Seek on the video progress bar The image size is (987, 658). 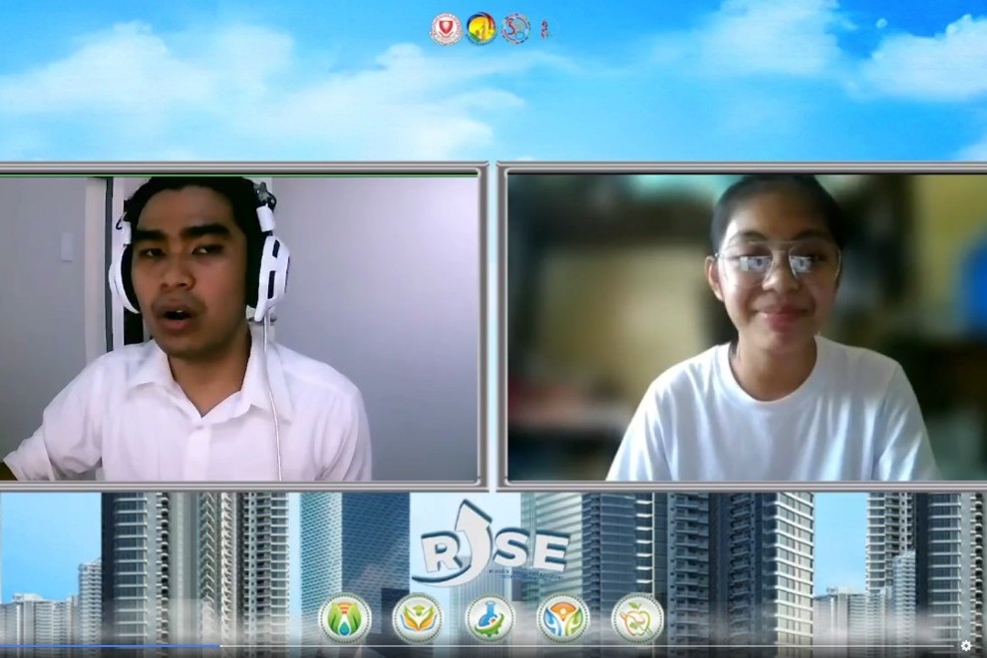(x=598, y=646)
